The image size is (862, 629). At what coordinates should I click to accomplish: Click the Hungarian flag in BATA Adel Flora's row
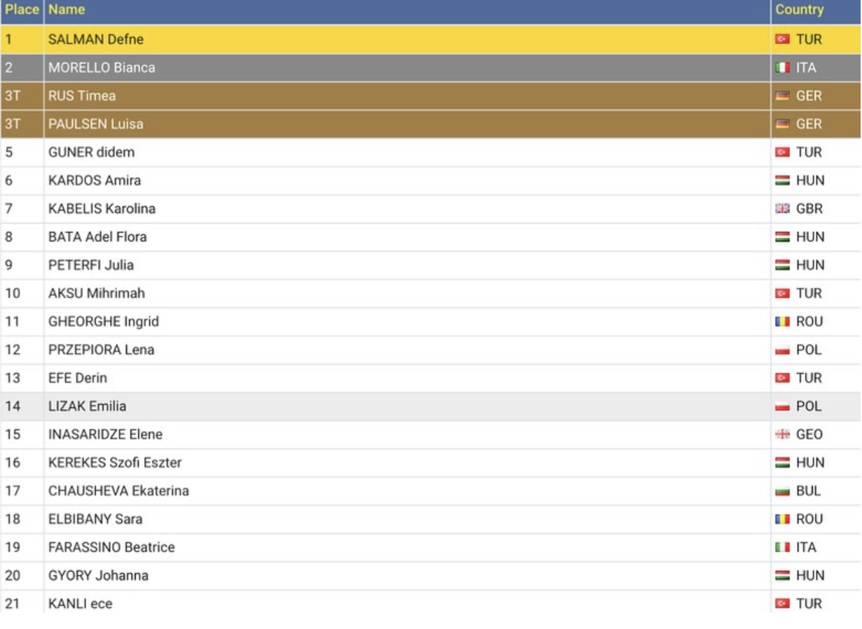pyautogui.click(x=783, y=237)
